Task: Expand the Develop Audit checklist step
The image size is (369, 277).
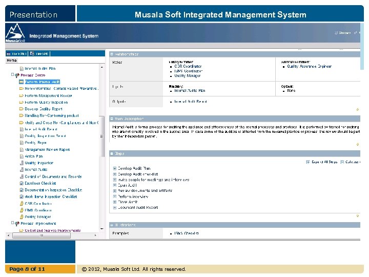Action: pos(115,174)
